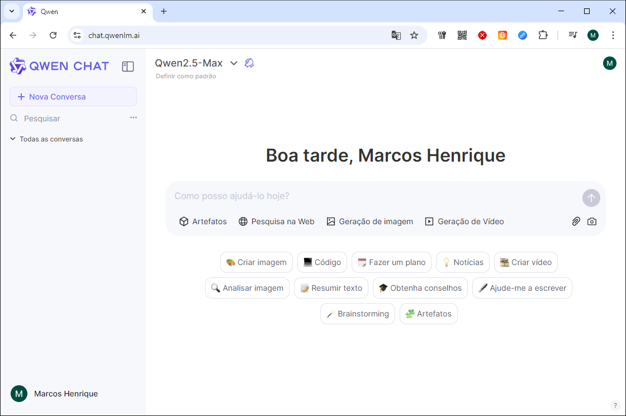Click the Obtenha conselhos suggestion chip
Image resolution: width=626 pixels, height=416 pixels.
tap(420, 288)
